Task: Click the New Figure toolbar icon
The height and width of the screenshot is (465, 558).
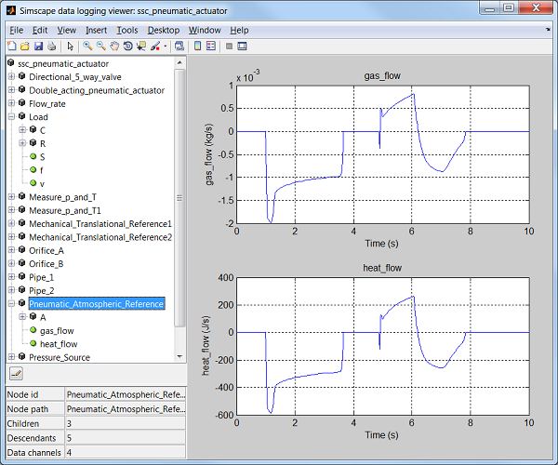Action: click(x=13, y=46)
